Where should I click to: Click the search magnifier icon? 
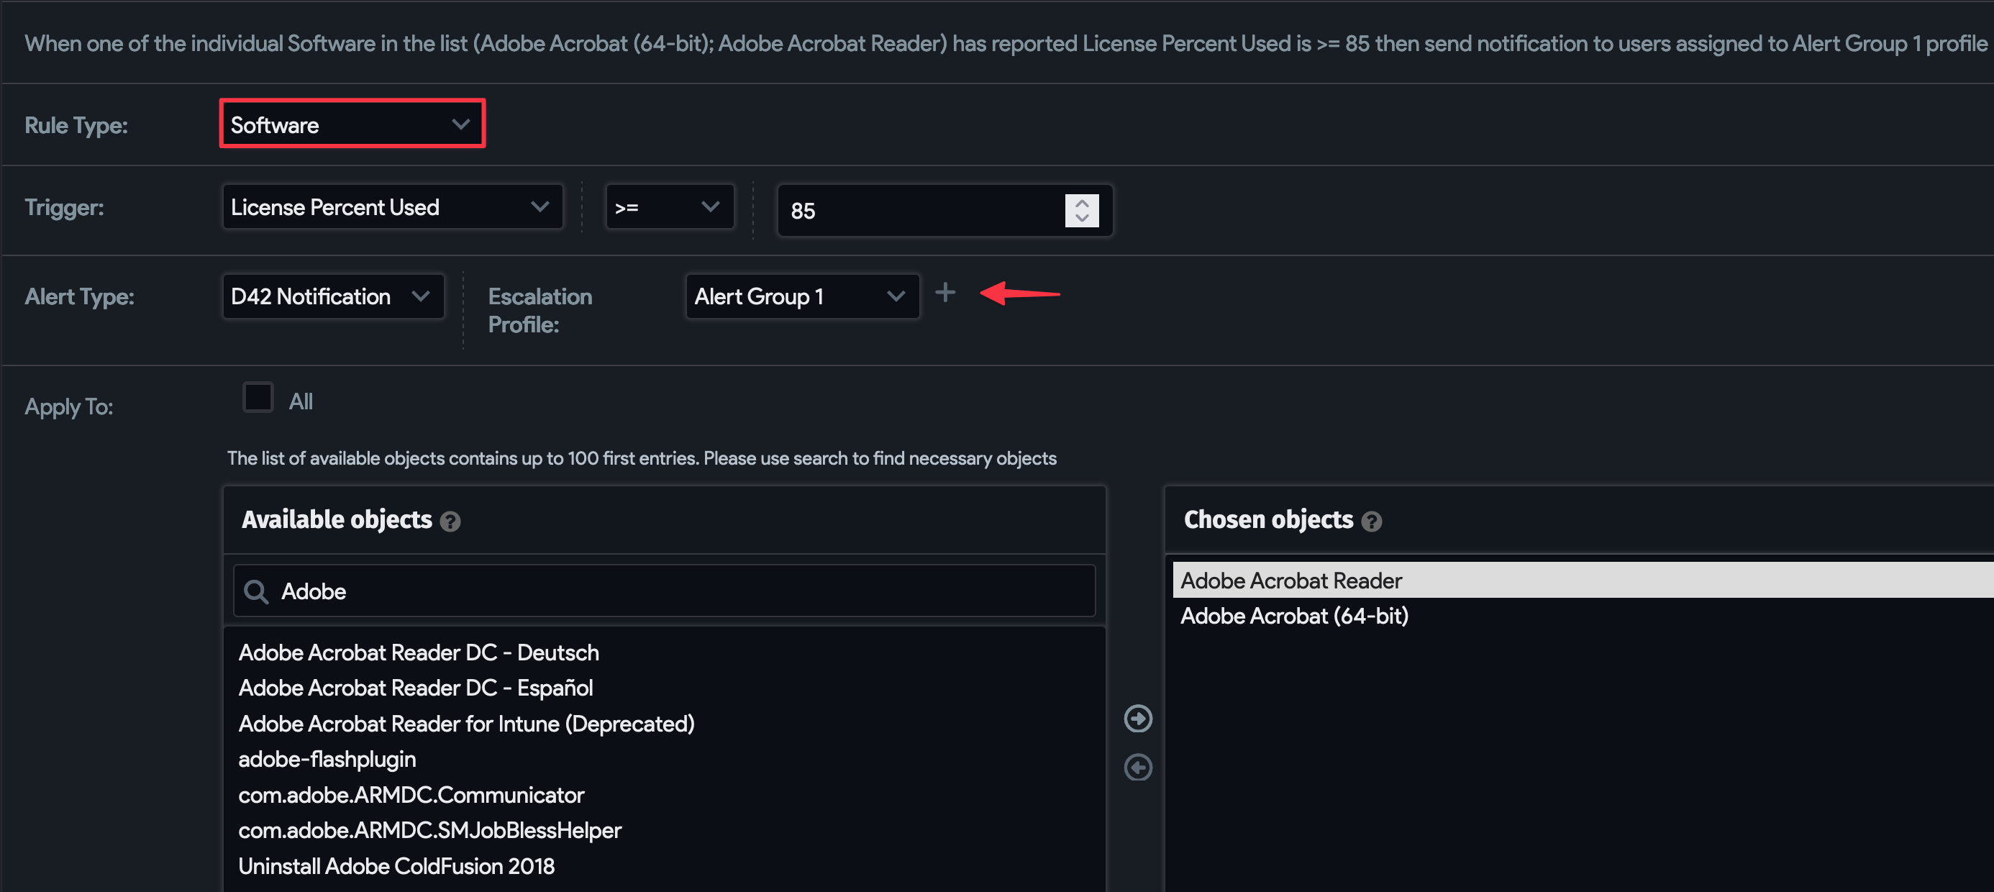tap(256, 591)
